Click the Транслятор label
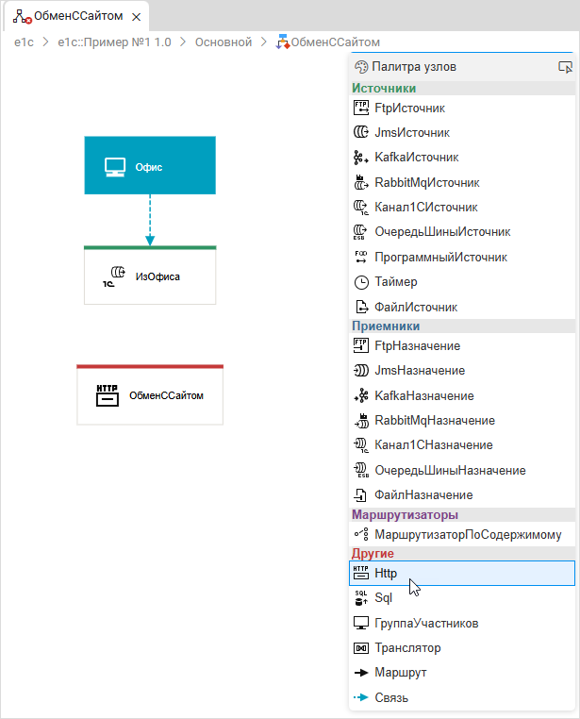This screenshot has height=719, width=580. tap(407, 648)
